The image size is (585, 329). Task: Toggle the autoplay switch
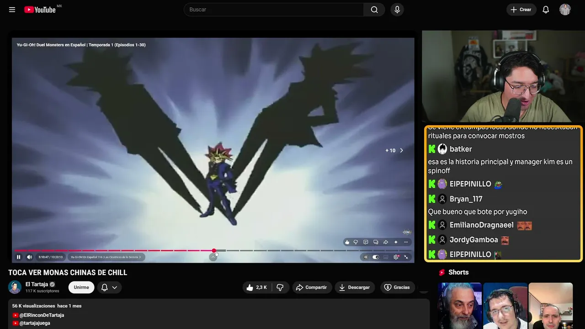coord(376,257)
